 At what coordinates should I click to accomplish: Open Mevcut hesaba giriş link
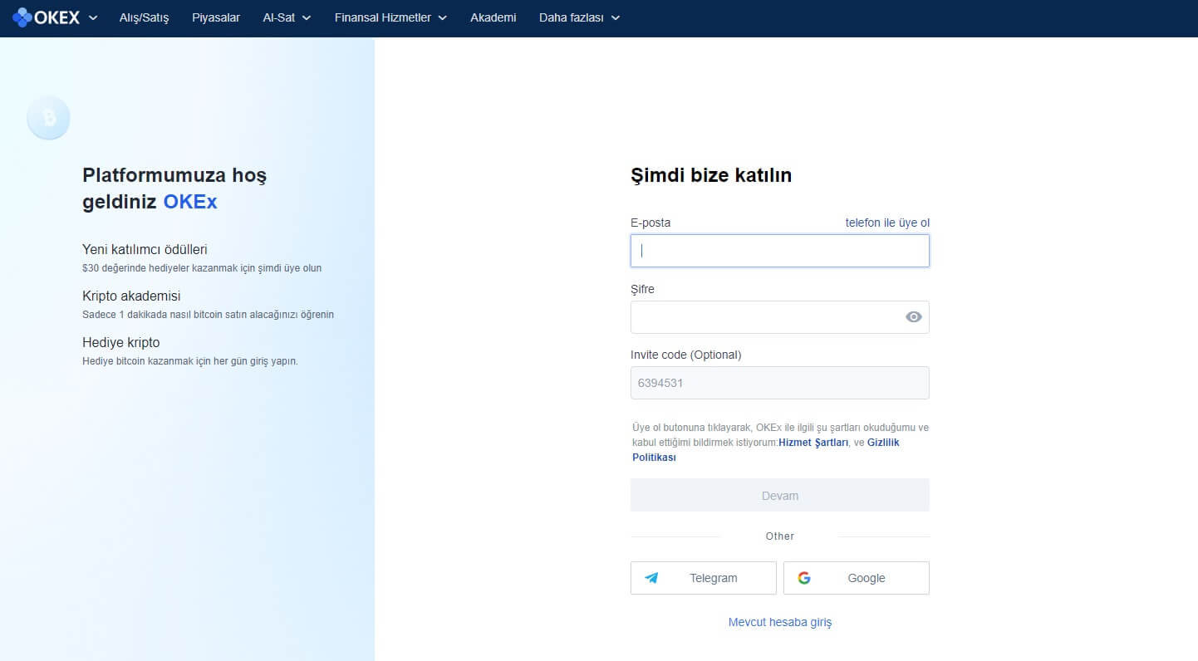(779, 622)
